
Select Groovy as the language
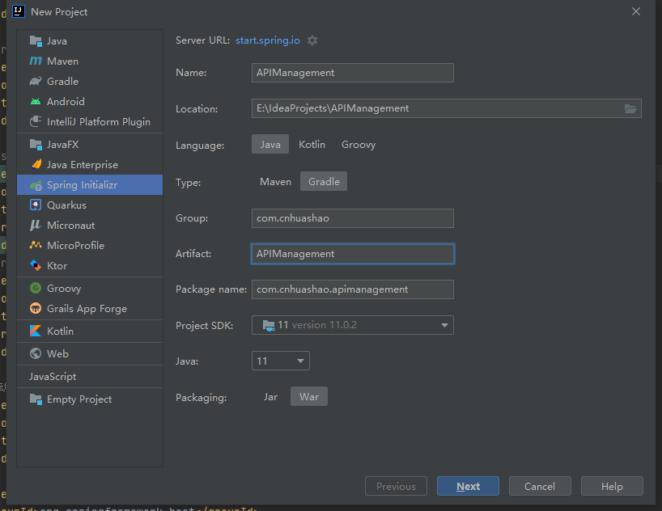(359, 144)
